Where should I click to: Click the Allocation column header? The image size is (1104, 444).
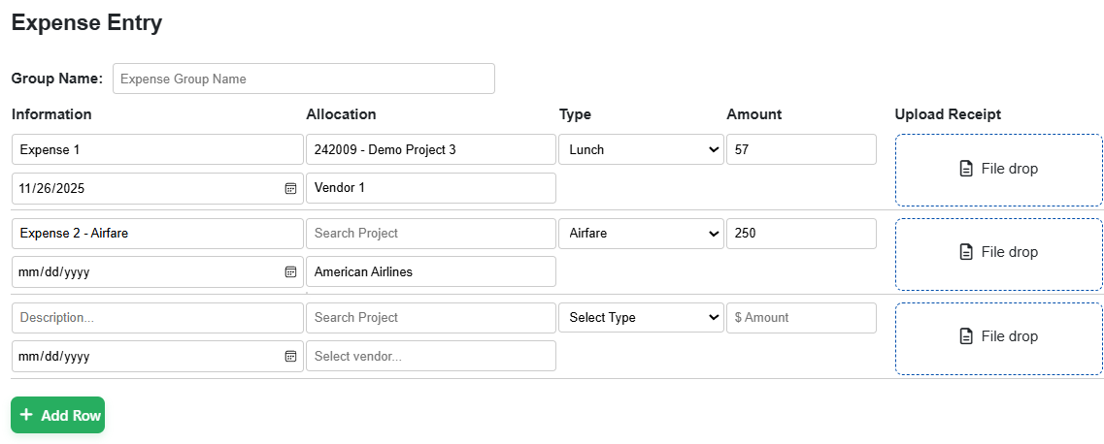[342, 114]
